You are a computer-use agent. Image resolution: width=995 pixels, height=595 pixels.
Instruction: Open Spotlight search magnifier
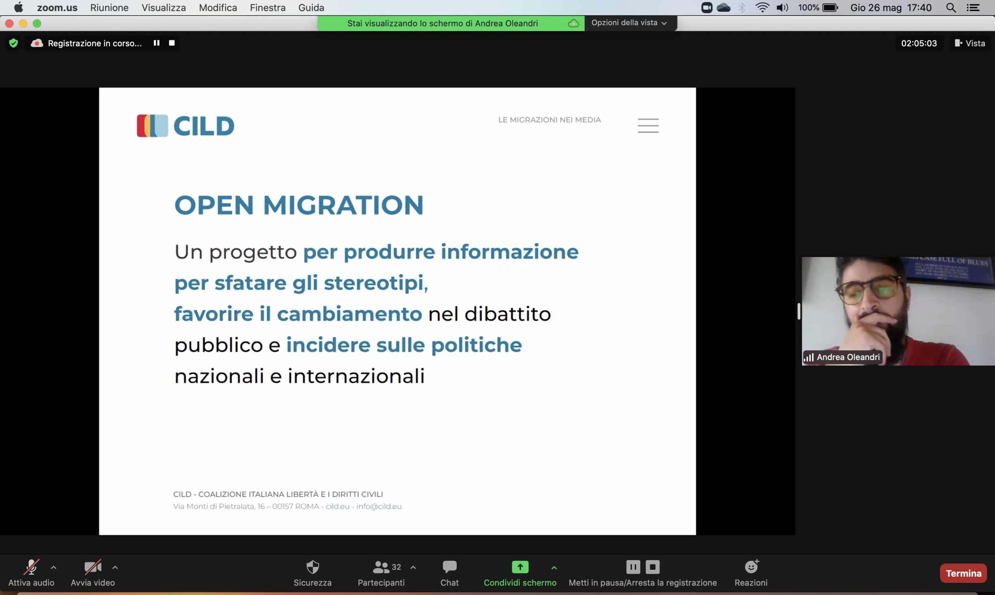pos(950,8)
